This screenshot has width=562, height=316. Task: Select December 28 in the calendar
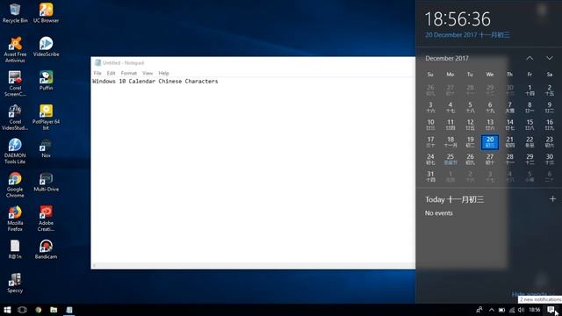[509, 159]
